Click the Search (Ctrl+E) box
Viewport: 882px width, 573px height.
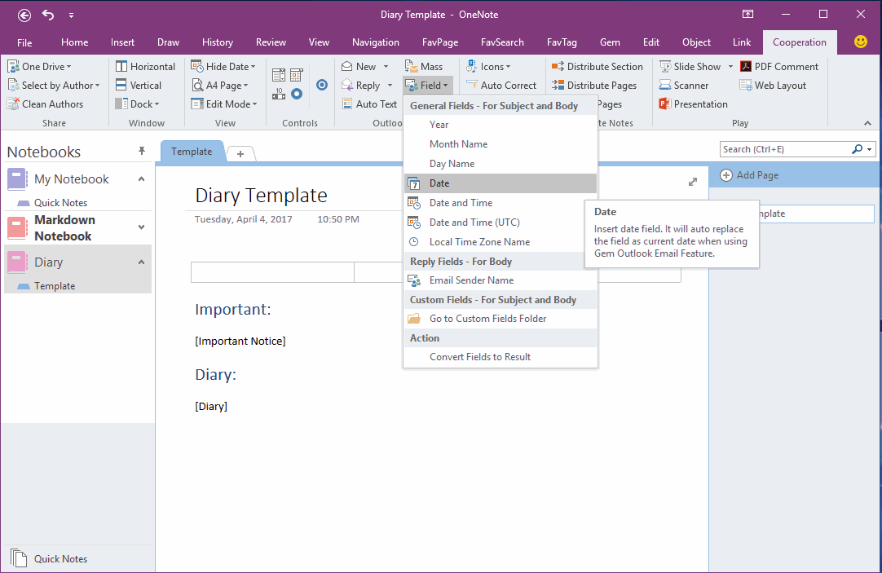(x=785, y=149)
